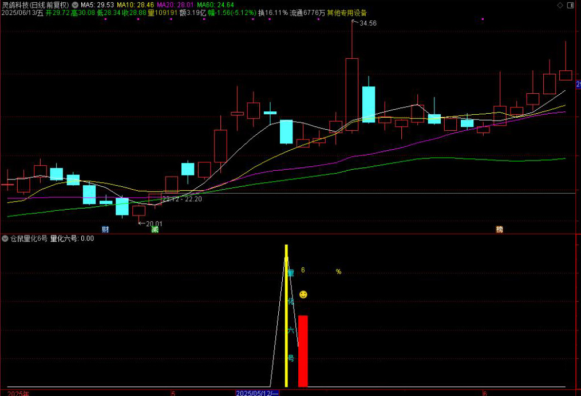Click the highlighted 2025/05/12 date marker
Image resolution: width=581 pixels, height=396 pixels.
[x=258, y=393]
